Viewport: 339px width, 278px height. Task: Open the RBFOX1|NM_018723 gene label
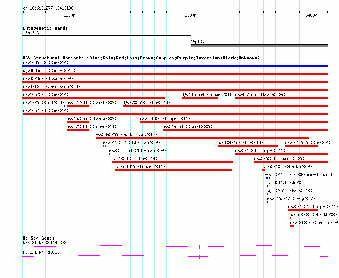(x=41, y=252)
